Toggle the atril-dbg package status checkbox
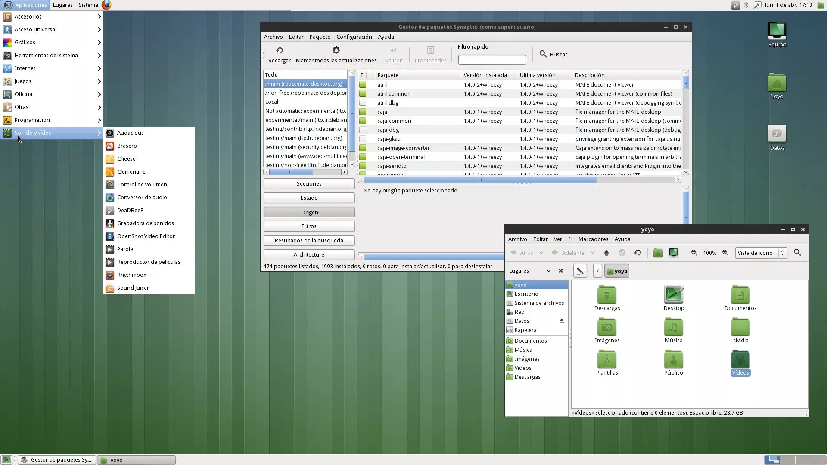Viewport: 827px width, 465px height. 363,102
